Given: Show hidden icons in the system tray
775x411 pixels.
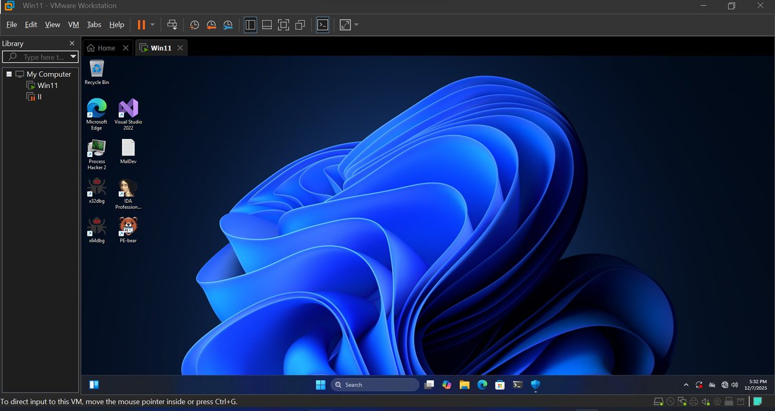Looking at the screenshot, I should (x=686, y=385).
